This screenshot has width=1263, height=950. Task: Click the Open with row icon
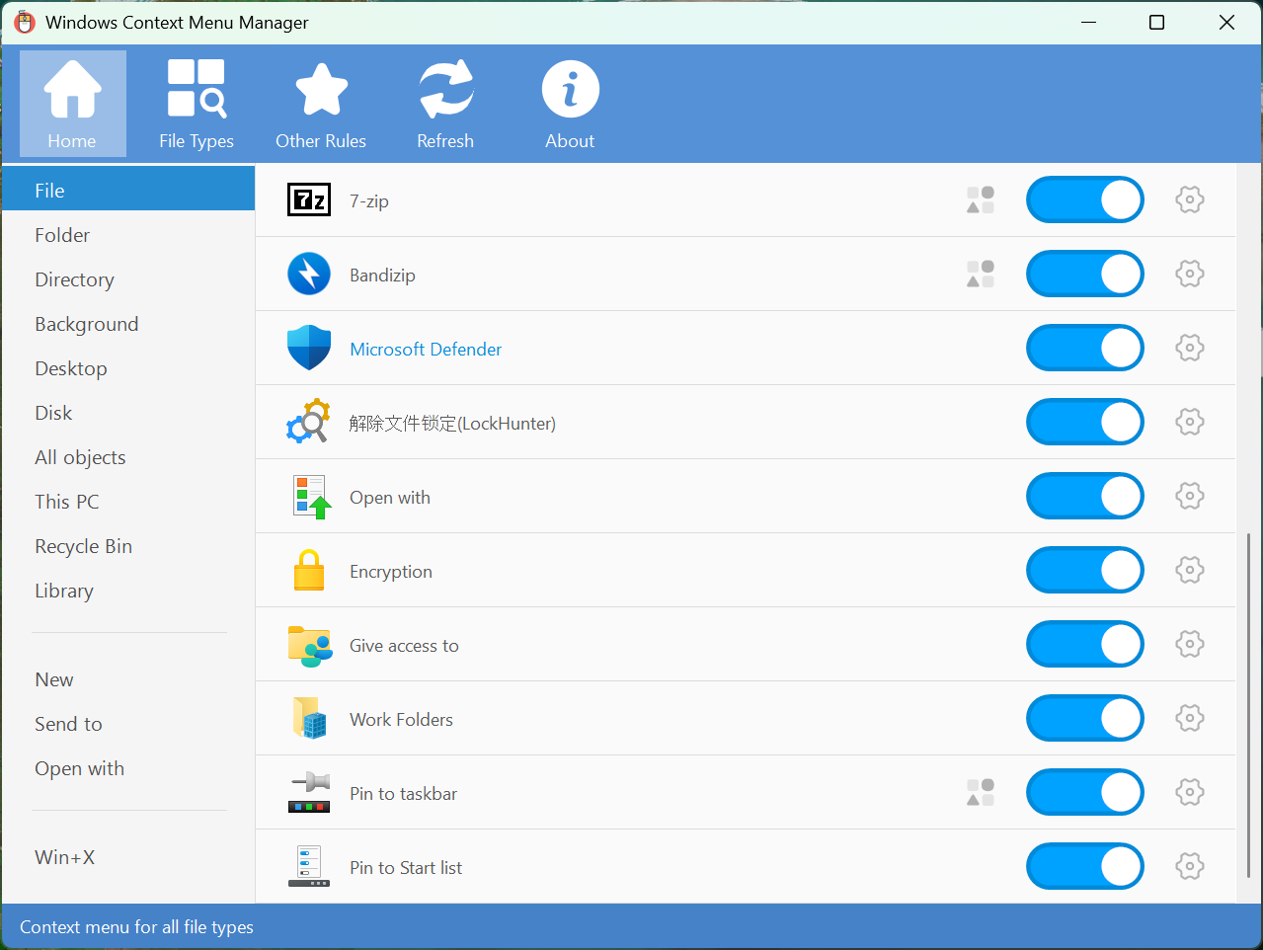(x=311, y=496)
